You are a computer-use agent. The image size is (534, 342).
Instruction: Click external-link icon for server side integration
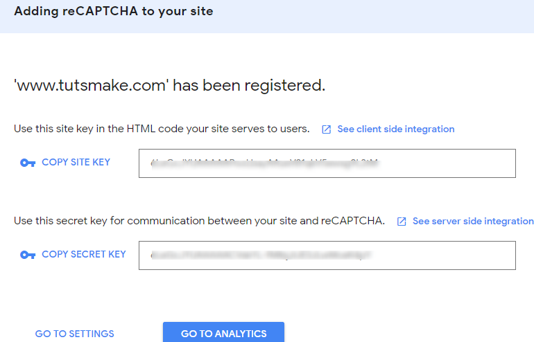[x=402, y=222]
